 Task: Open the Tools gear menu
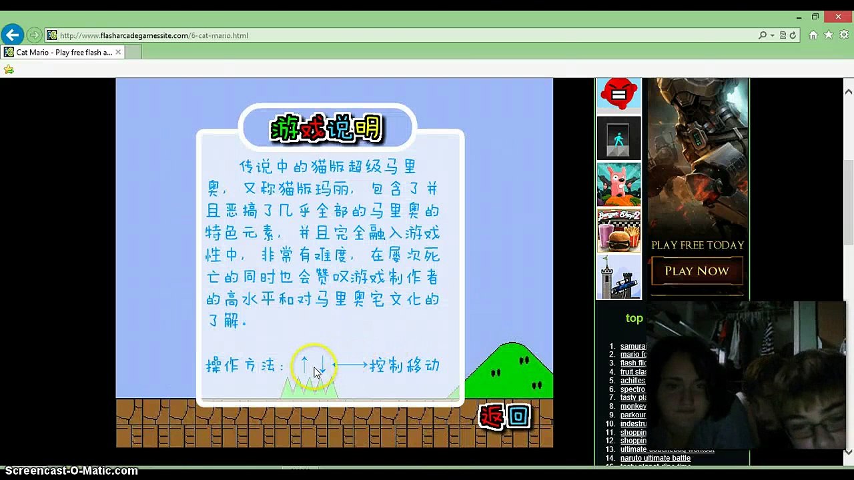pos(844,35)
